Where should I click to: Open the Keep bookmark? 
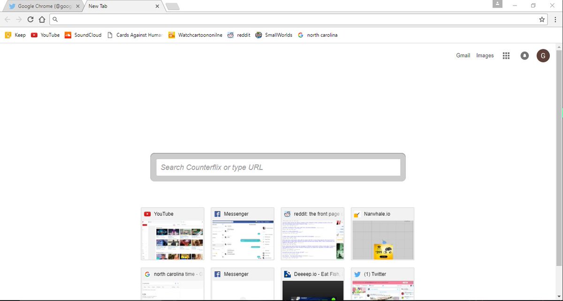pyautogui.click(x=15, y=35)
